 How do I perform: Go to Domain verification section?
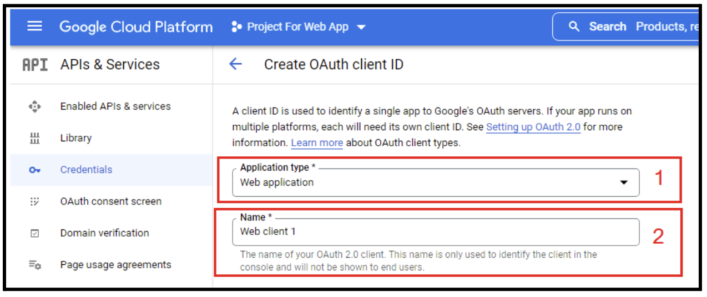click(x=104, y=233)
